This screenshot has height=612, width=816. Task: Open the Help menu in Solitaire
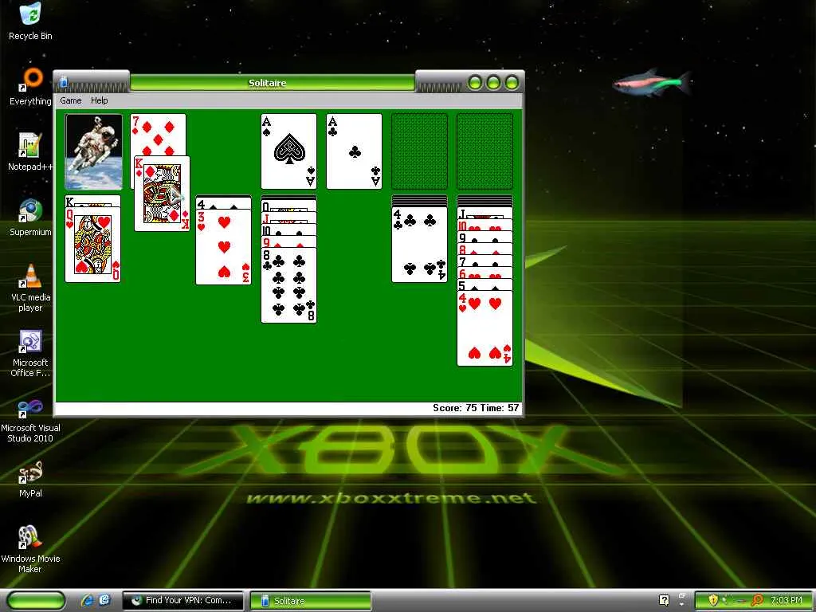coord(100,100)
